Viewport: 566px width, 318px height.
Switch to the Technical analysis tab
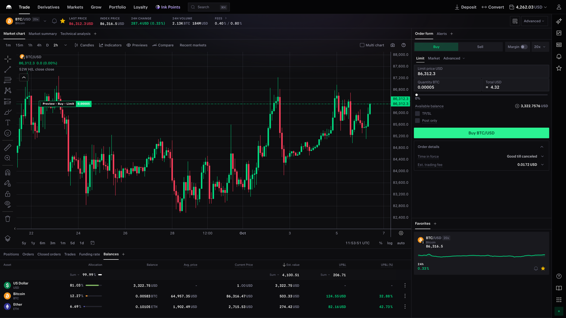[75, 33]
